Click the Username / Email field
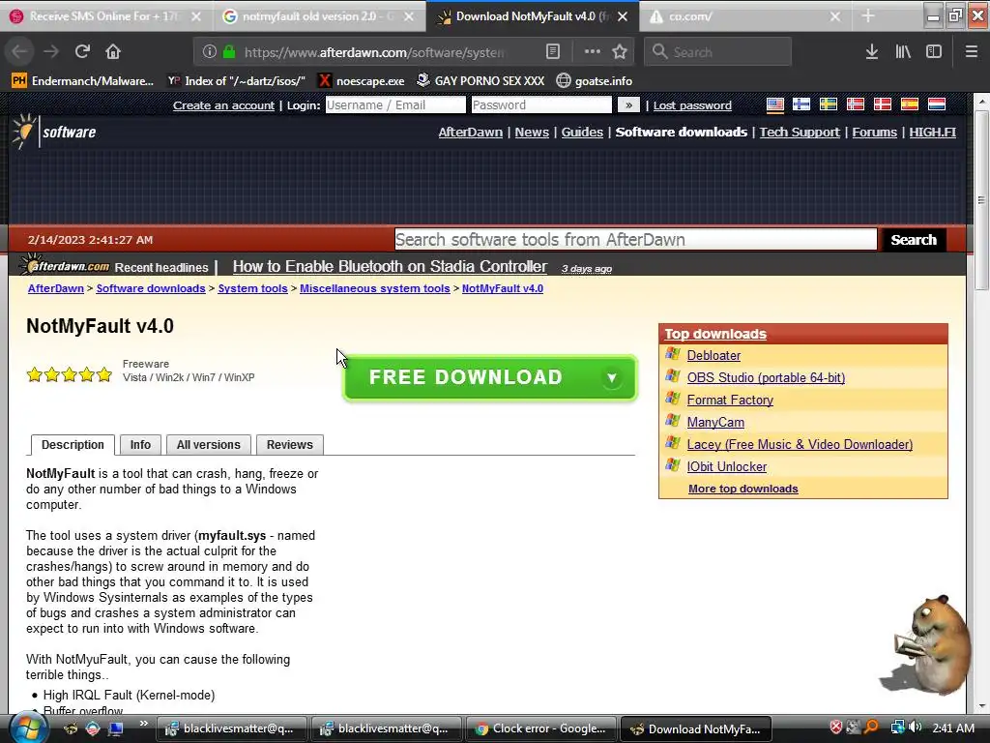 point(395,104)
